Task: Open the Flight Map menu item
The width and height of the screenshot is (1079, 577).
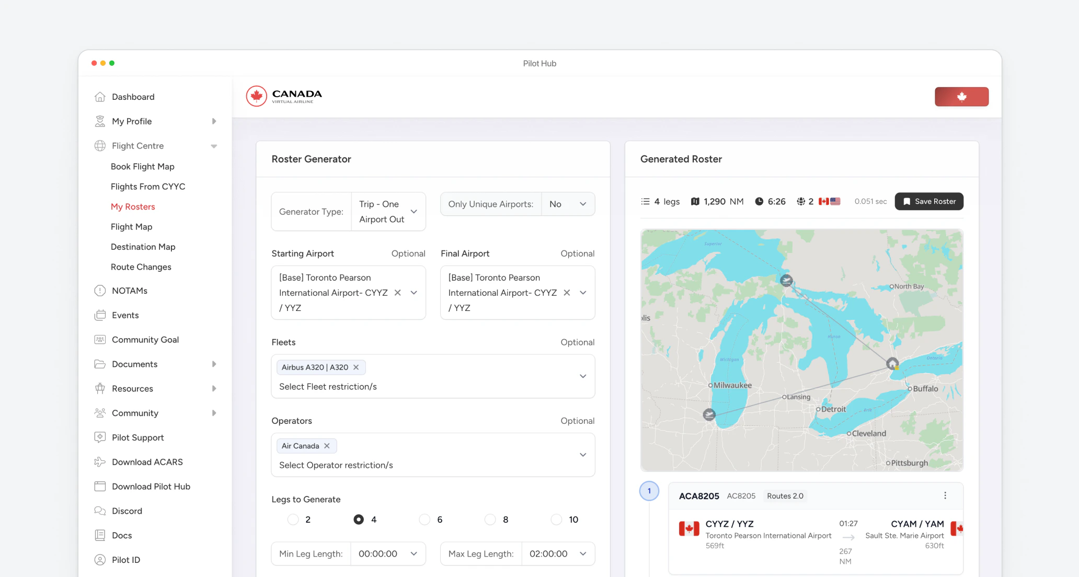Action: (132, 227)
